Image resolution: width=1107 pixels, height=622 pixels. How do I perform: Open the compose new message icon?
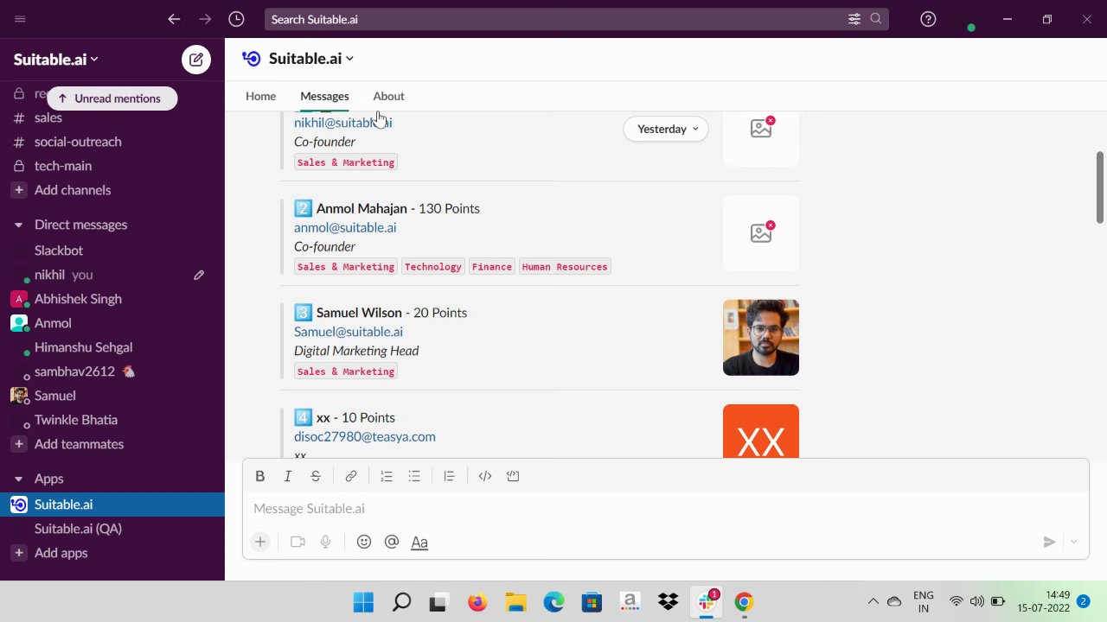click(196, 60)
